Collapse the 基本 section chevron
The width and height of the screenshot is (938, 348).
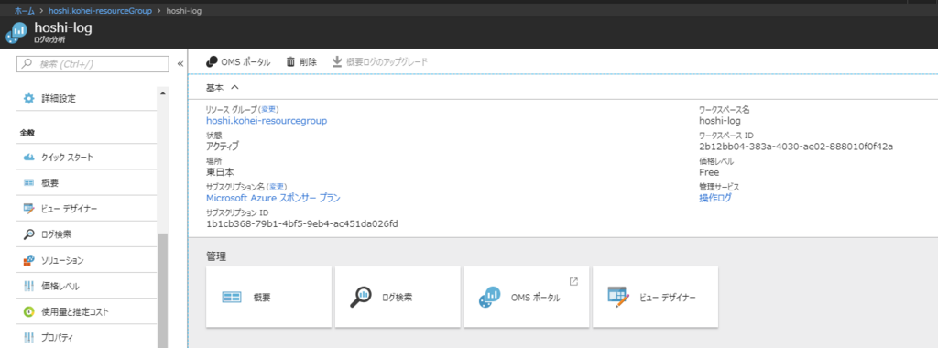click(x=235, y=87)
